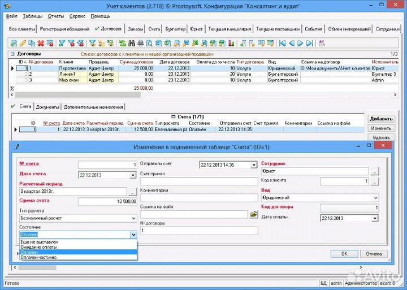Click the printer icon in toolbar
The height and width of the screenshot is (290, 407).
[140, 43]
